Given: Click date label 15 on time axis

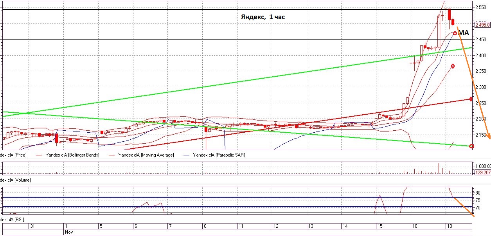Looking at the screenshot, I should [379, 226].
